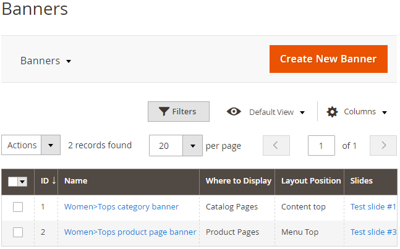Expand the per page count dropdown
400x249 pixels.
pos(193,146)
